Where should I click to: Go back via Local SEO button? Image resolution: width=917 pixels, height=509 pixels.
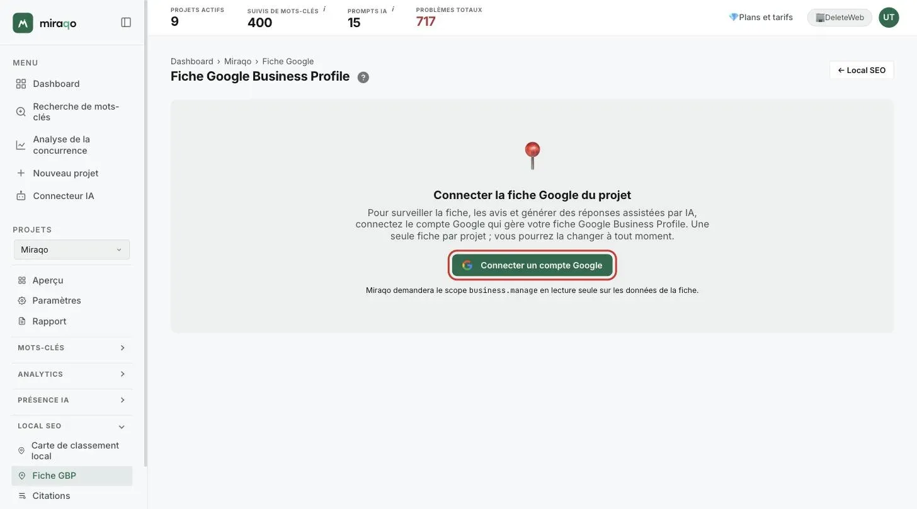[x=862, y=70]
